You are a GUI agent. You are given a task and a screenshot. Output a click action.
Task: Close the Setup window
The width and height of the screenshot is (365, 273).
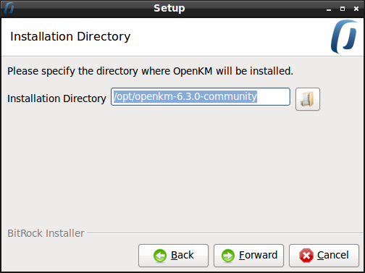click(x=356, y=9)
